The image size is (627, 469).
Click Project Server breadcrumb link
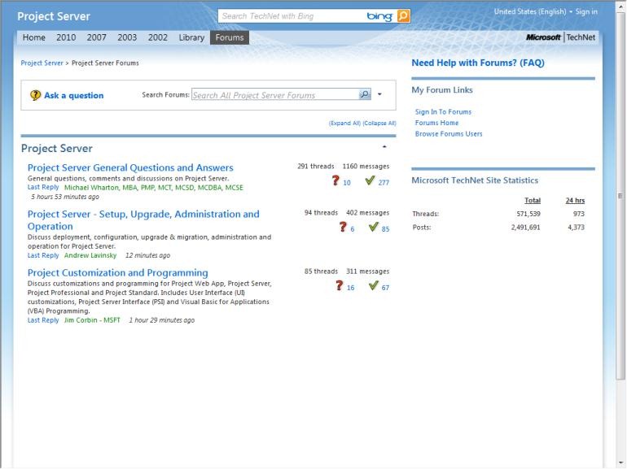click(42, 63)
